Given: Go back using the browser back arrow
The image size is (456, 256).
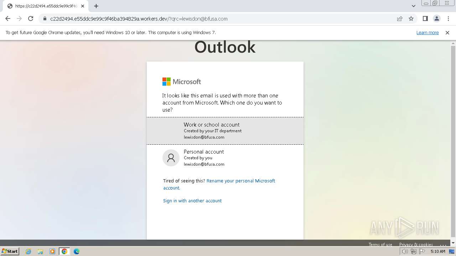Looking at the screenshot, I should (x=8, y=19).
